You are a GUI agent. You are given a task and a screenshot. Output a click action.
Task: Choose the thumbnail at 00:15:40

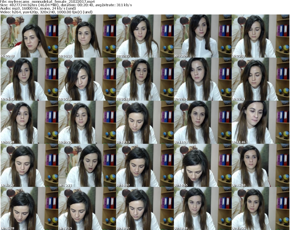(x=261, y=165)
